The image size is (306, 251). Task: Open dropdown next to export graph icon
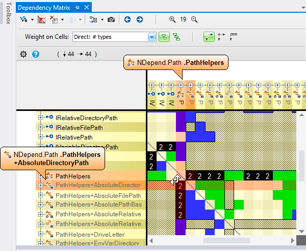(102, 19)
